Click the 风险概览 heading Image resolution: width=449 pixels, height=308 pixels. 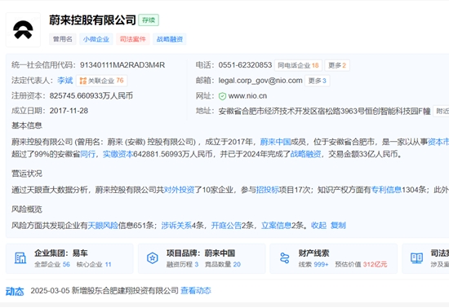pyautogui.click(x=27, y=209)
